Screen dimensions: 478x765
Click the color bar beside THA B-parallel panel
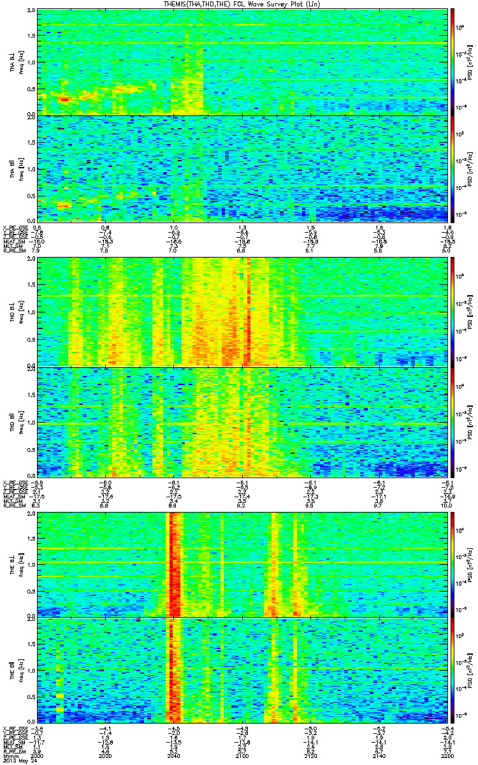click(453, 168)
